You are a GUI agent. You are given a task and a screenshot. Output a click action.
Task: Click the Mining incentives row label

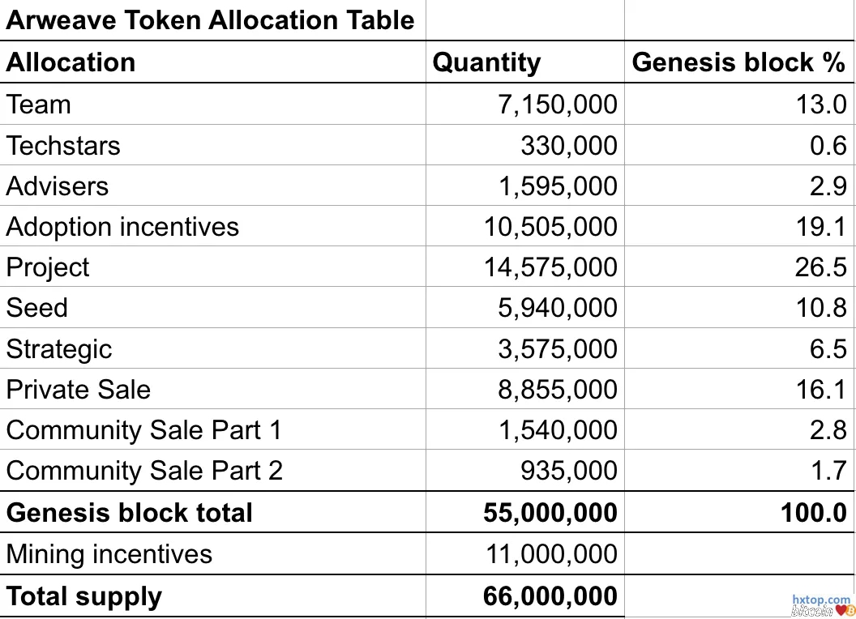[x=109, y=554]
